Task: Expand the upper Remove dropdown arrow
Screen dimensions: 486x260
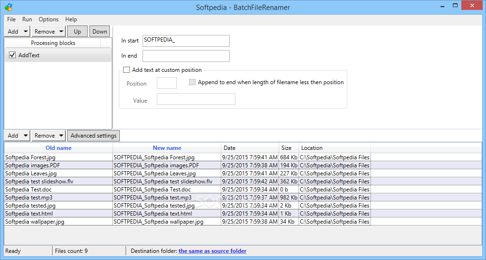Action: point(62,32)
